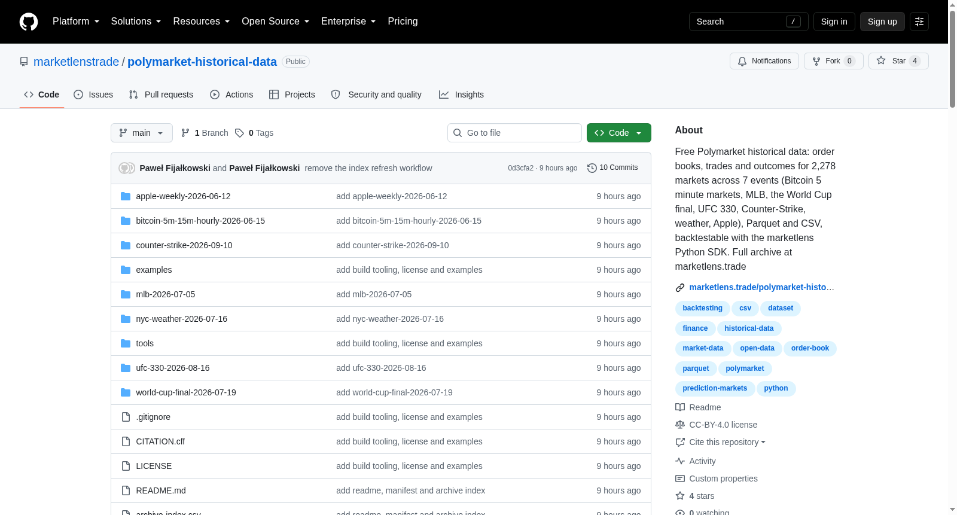957x515 pixels.
Task: Switch to the Pull requests tab
Action: [x=161, y=95]
